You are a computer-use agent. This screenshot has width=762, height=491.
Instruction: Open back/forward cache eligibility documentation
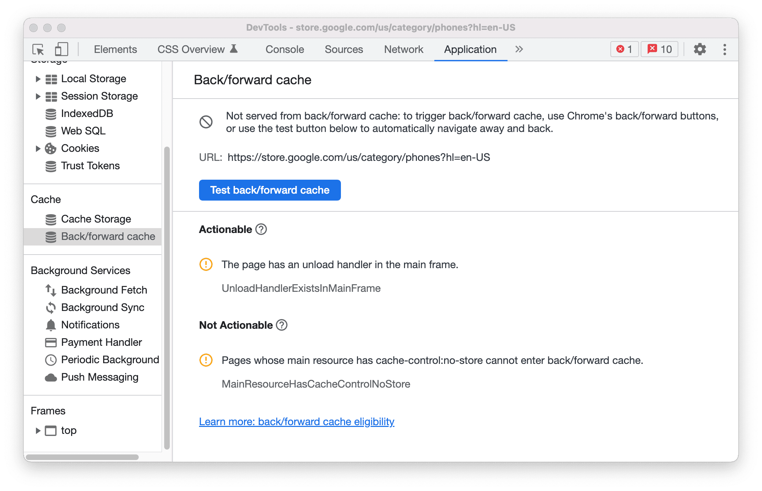coord(297,422)
